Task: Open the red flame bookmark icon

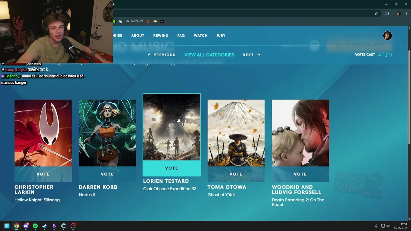Action: [148, 21]
